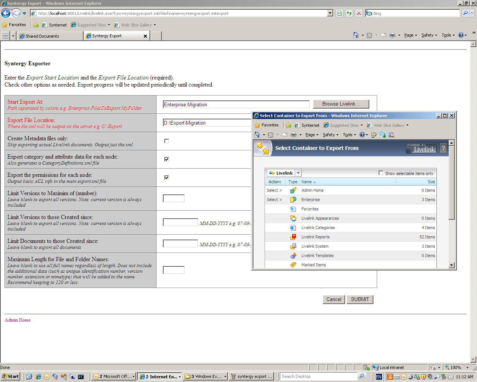Click the Livelink Reports red icon
477x382 pixels.
(293, 237)
